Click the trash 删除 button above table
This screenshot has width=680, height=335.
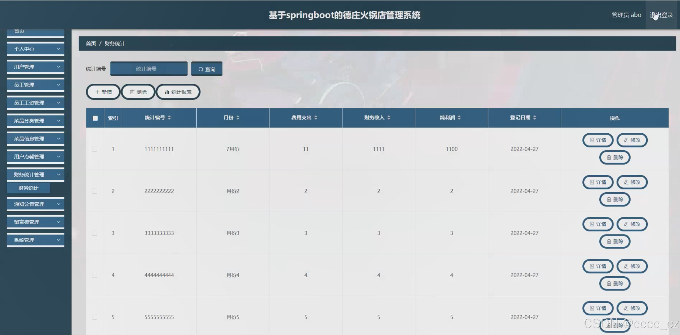tap(138, 92)
